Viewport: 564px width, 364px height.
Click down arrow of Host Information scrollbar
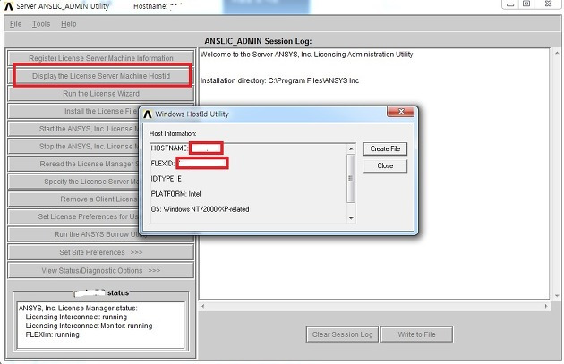click(351, 218)
